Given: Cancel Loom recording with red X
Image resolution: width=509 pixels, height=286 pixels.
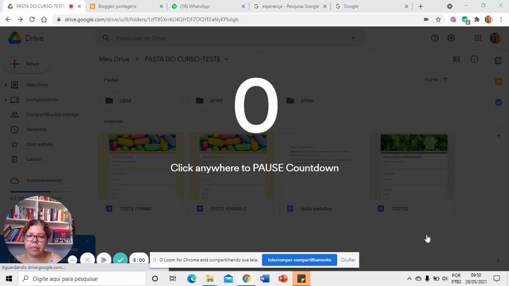Looking at the screenshot, I should [87, 260].
